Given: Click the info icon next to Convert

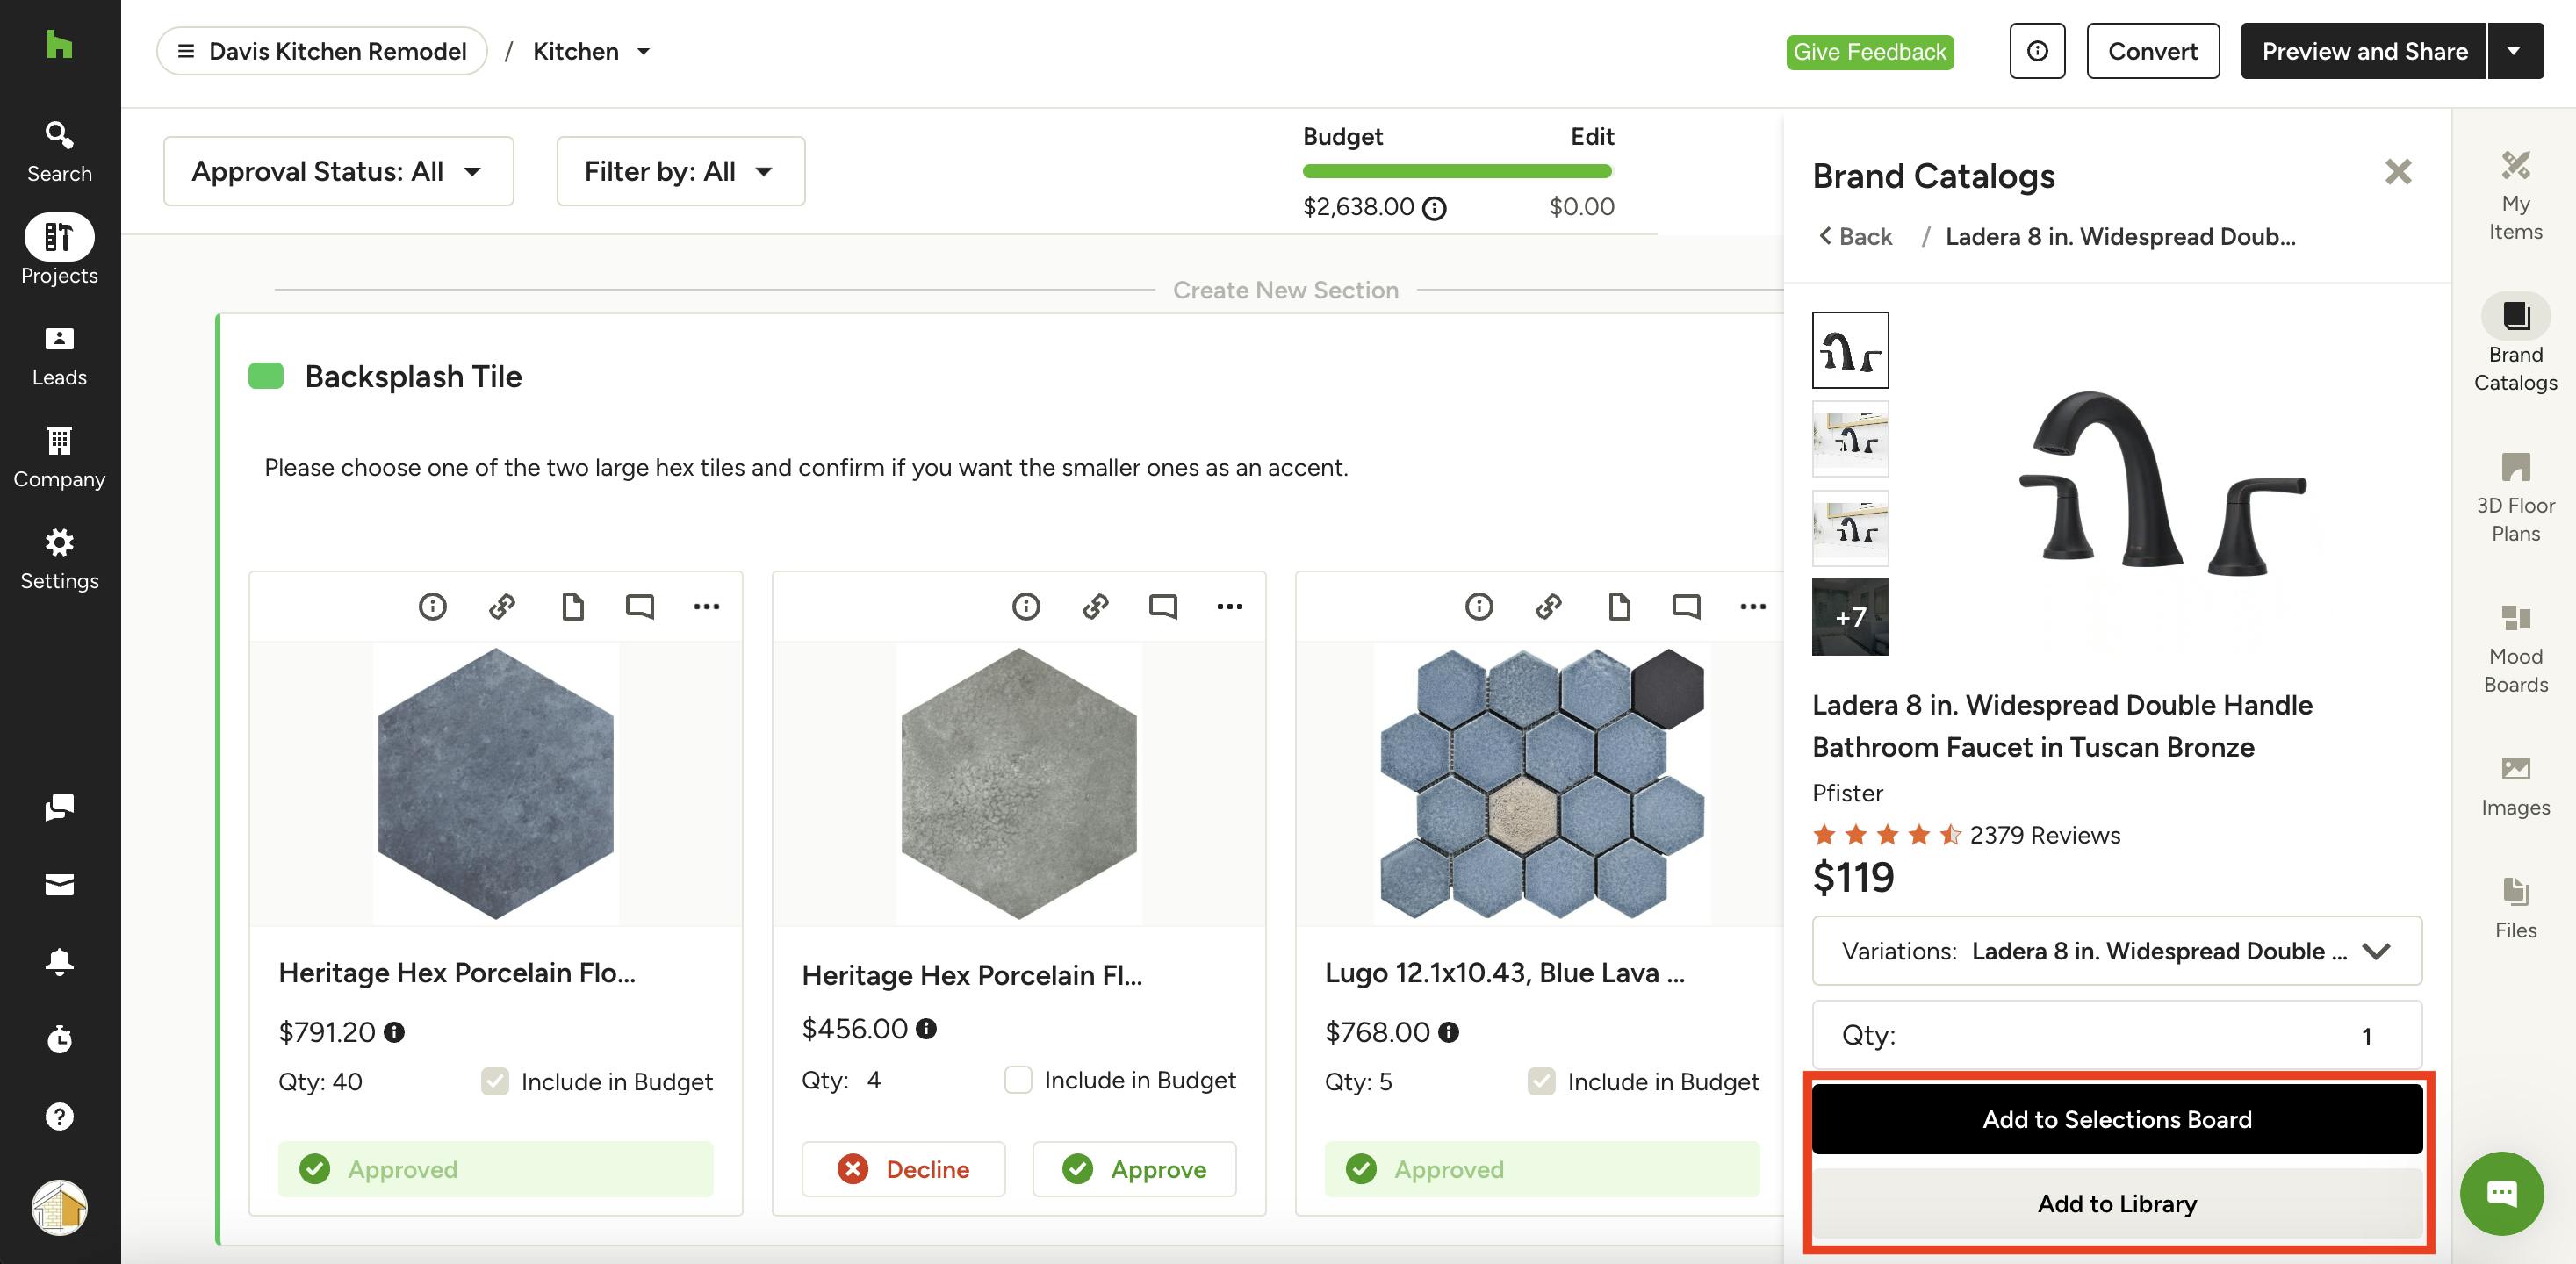Looking at the screenshot, I should click(2037, 51).
